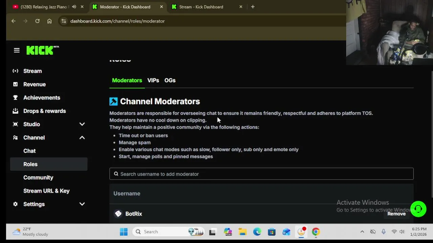
Task: Open the Chat channel settings
Action: [29, 151]
